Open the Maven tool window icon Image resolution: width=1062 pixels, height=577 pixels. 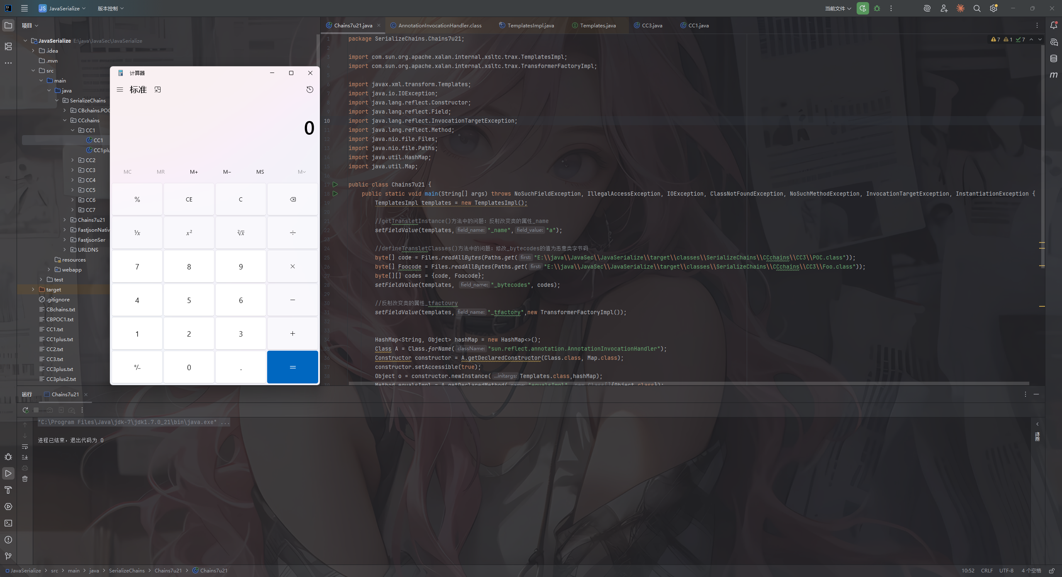click(x=1054, y=75)
